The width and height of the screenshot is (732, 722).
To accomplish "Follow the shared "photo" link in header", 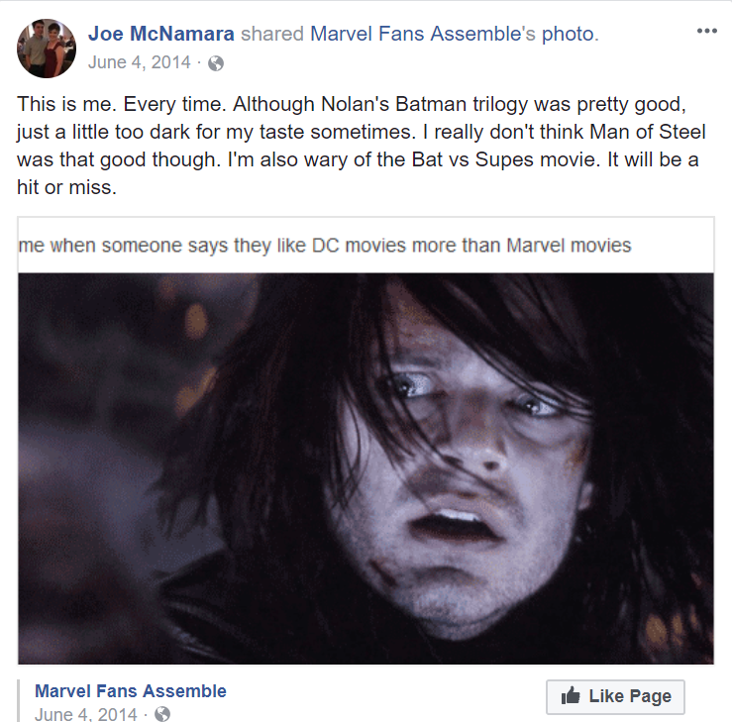I will point(568,34).
